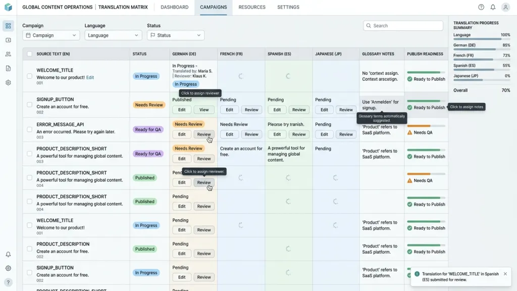
Task: Switch to the Campaigns tab
Action: pos(214,7)
